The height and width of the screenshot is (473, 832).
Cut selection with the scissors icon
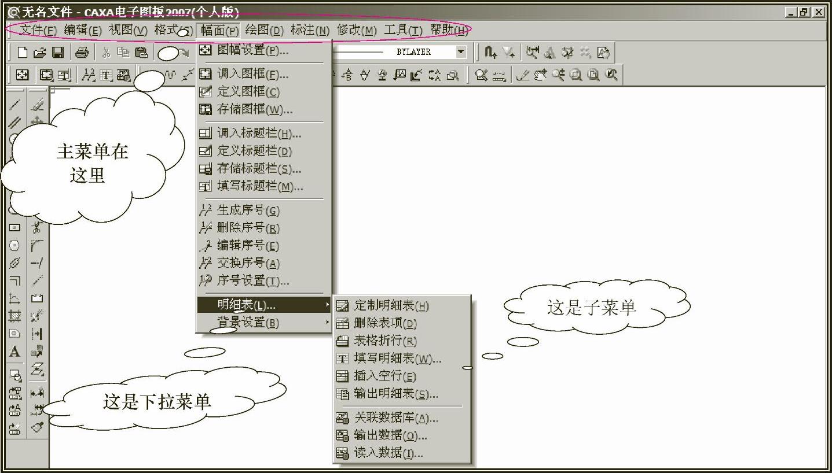click(106, 53)
